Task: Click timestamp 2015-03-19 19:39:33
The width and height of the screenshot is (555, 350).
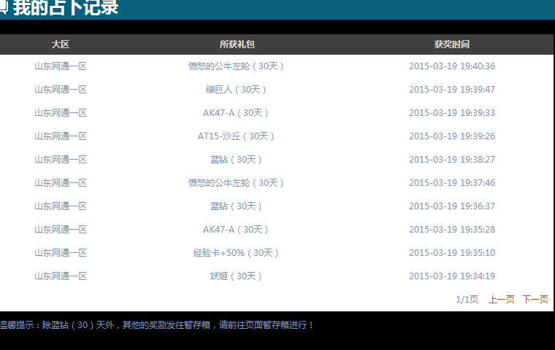Action: click(x=452, y=113)
